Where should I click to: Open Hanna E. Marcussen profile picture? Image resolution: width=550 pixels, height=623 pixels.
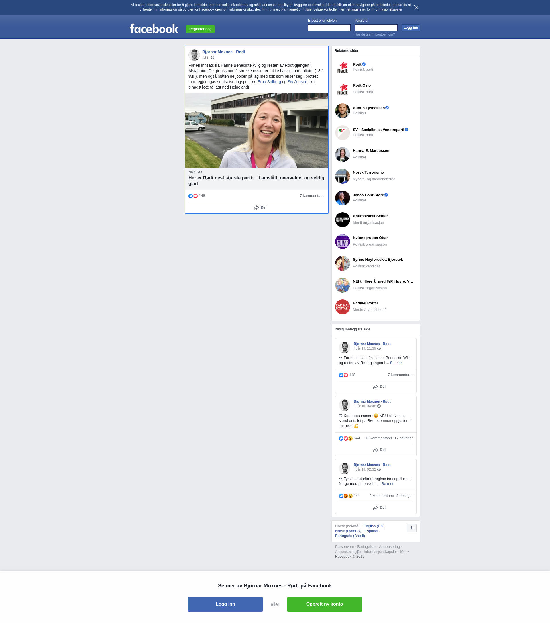coord(343,154)
